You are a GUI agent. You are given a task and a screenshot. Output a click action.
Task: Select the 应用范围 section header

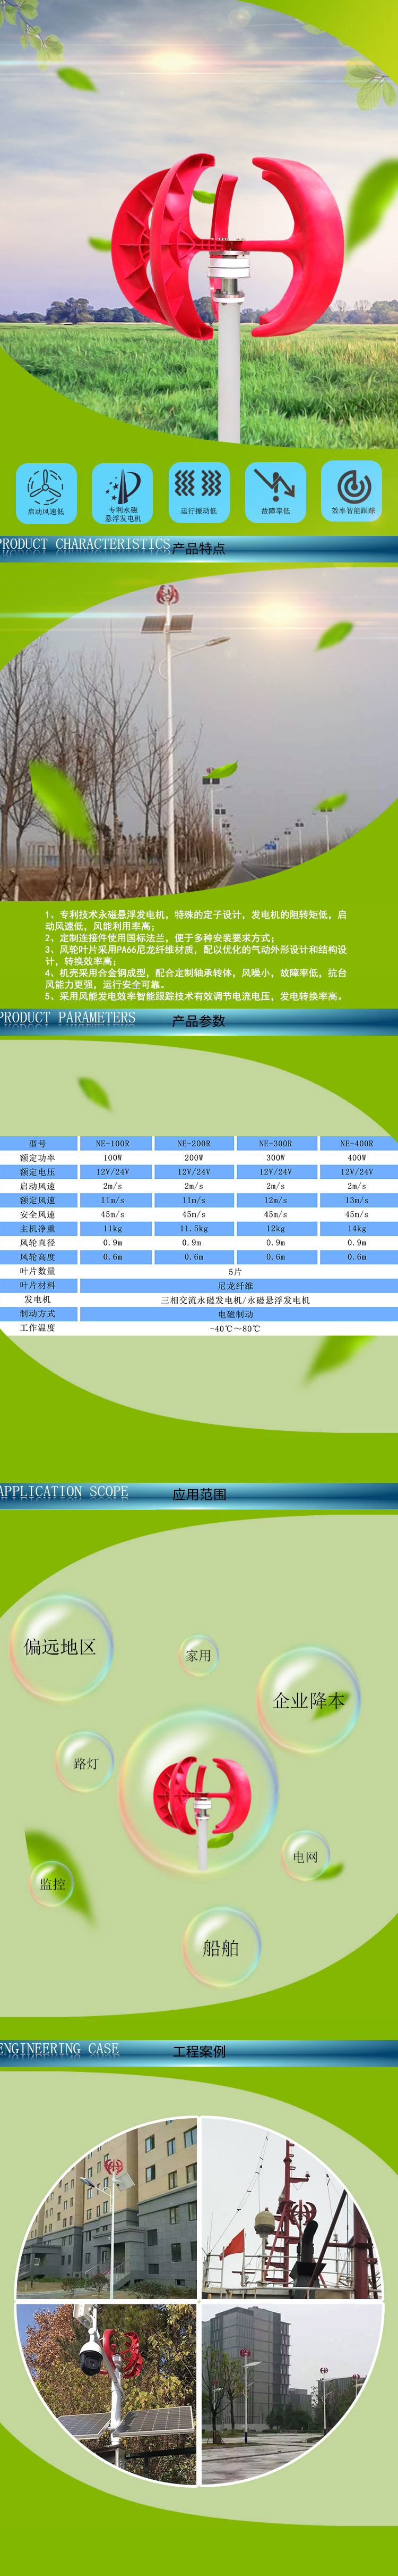(198, 1494)
